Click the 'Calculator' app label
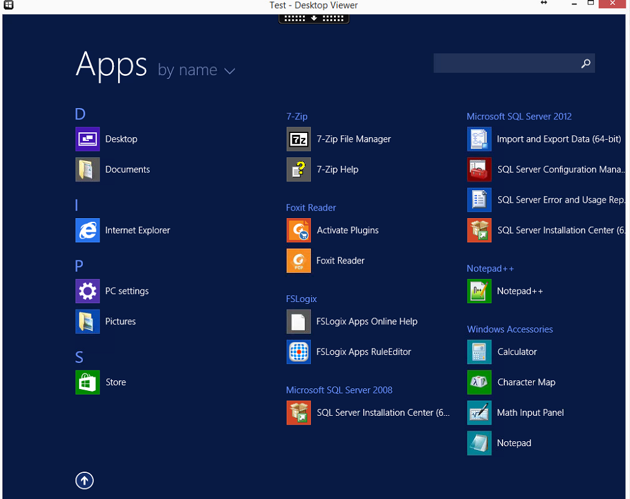630x499 pixels. coord(517,352)
